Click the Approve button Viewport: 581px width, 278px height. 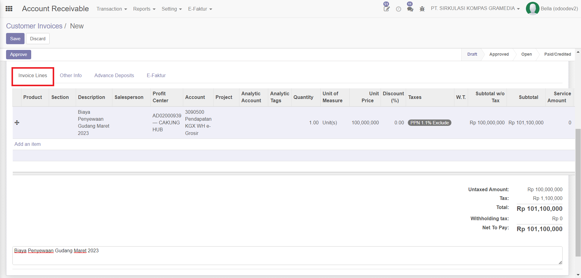coord(18,54)
